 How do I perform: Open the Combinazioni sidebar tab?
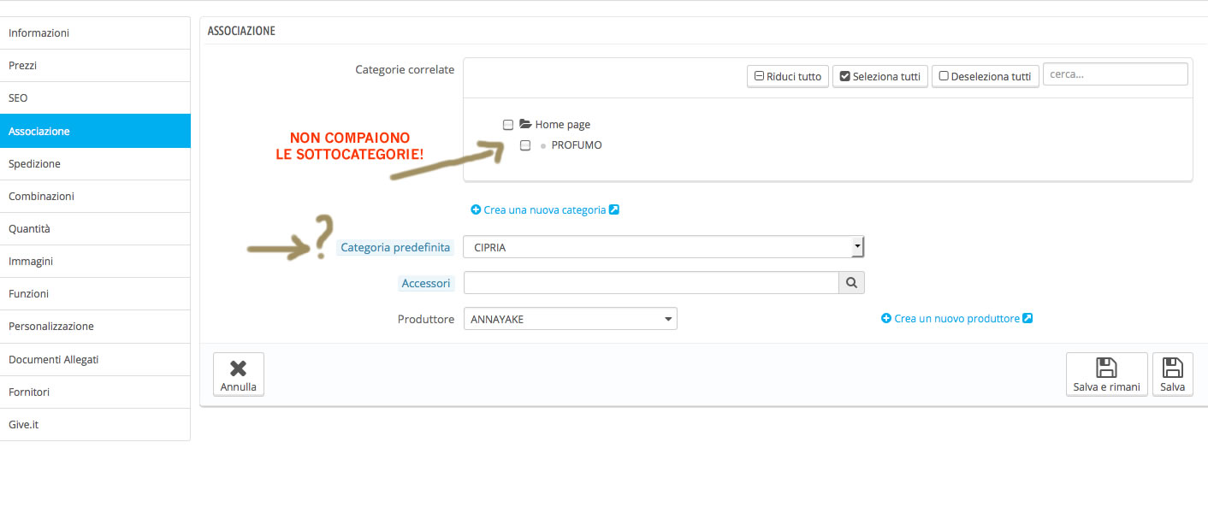pyautogui.click(x=95, y=196)
